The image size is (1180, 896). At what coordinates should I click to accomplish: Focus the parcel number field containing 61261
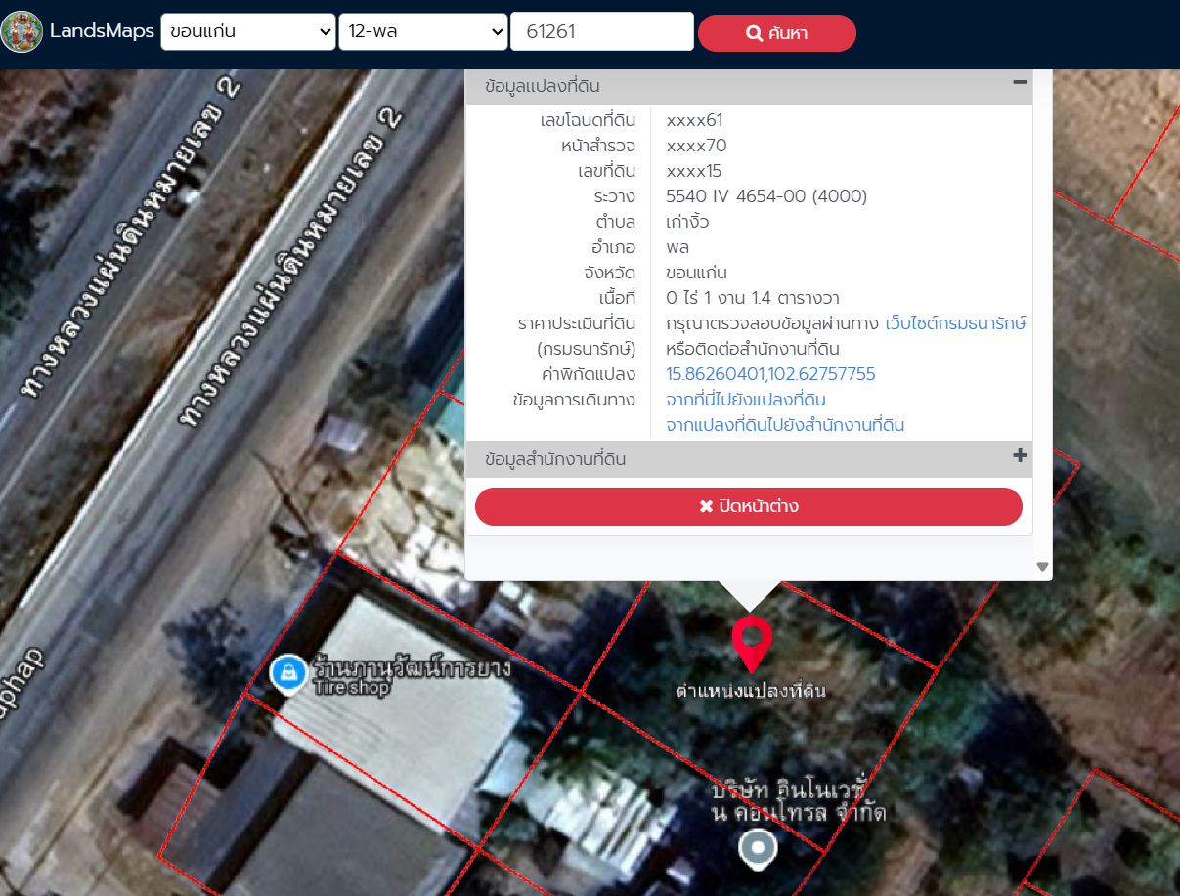(x=601, y=32)
